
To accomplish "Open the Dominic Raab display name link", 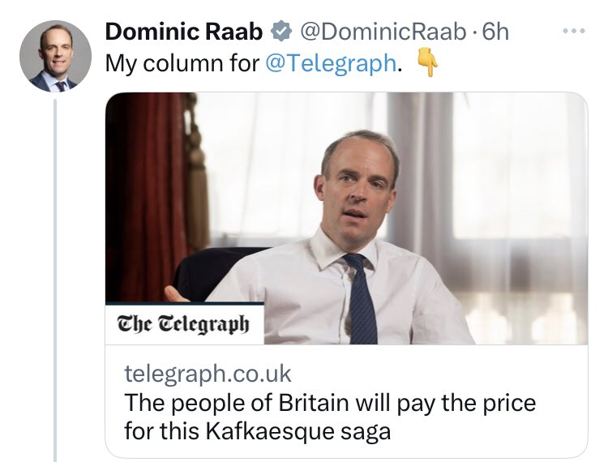I will [x=186, y=32].
